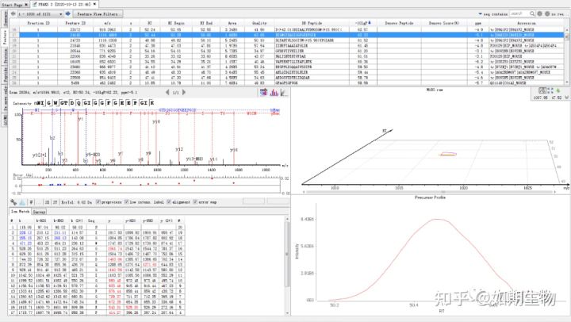Close the PEAKS 3 tab

pyautogui.click(x=94, y=5)
